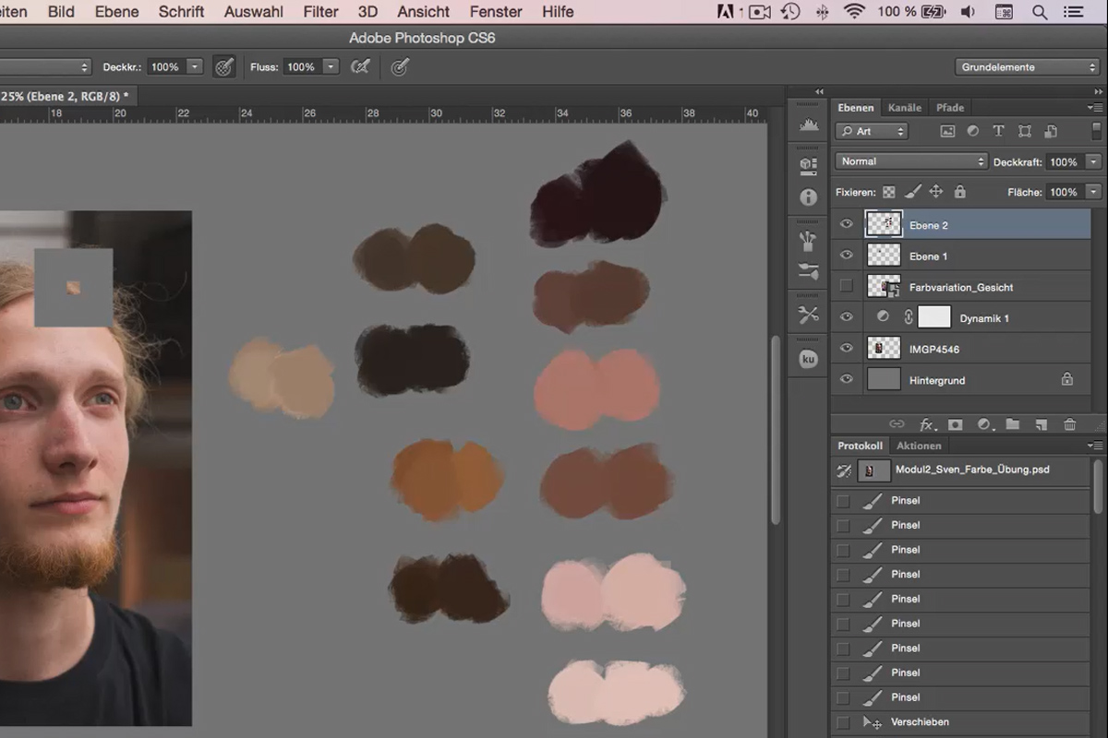Expand the Deckkraft opacity dropdown arrow
The height and width of the screenshot is (738, 1108).
[x=1093, y=161]
